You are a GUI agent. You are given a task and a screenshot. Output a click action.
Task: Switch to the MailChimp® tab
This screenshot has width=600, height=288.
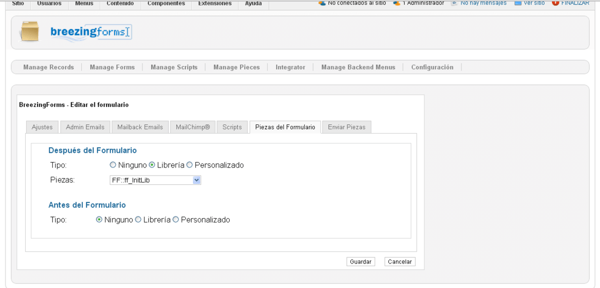click(x=193, y=127)
